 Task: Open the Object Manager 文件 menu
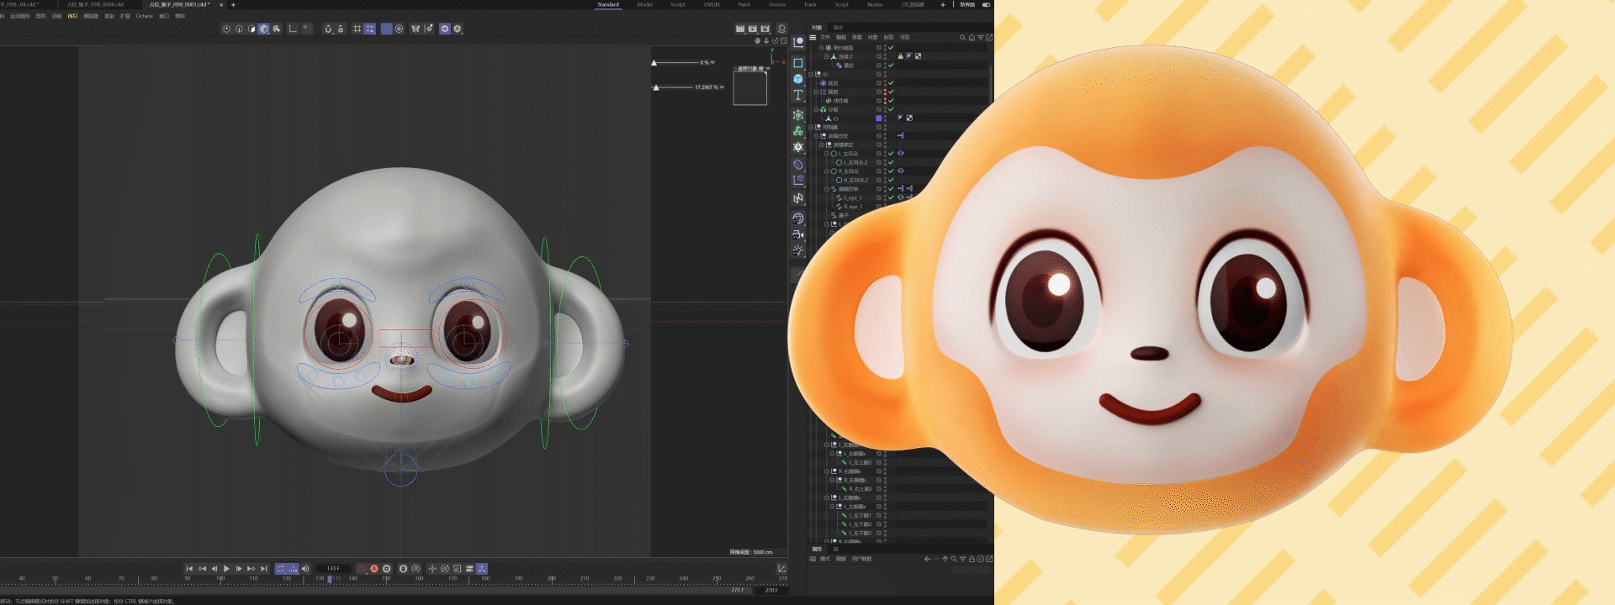825,38
